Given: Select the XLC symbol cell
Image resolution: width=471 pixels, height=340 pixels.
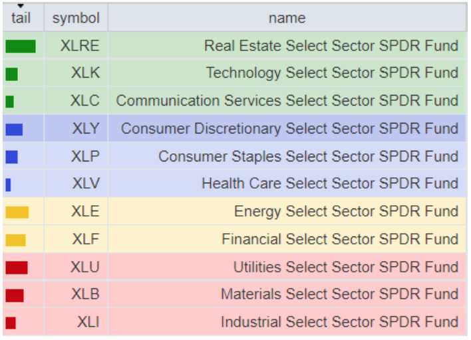Looking at the screenshot, I should coord(84,101).
